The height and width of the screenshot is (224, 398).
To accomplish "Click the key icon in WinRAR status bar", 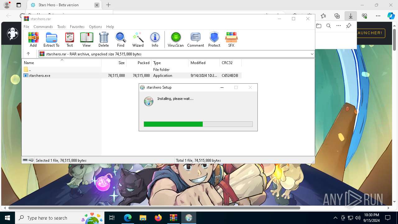I will click(x=31, y=160).
